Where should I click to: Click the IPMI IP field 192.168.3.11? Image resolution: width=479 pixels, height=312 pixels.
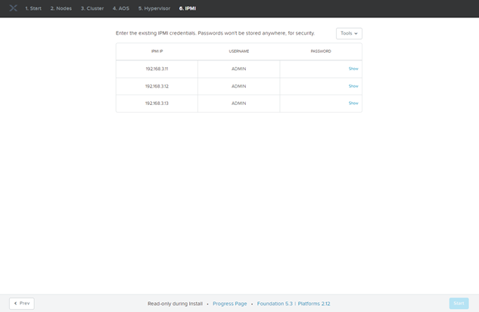(157, 69)
